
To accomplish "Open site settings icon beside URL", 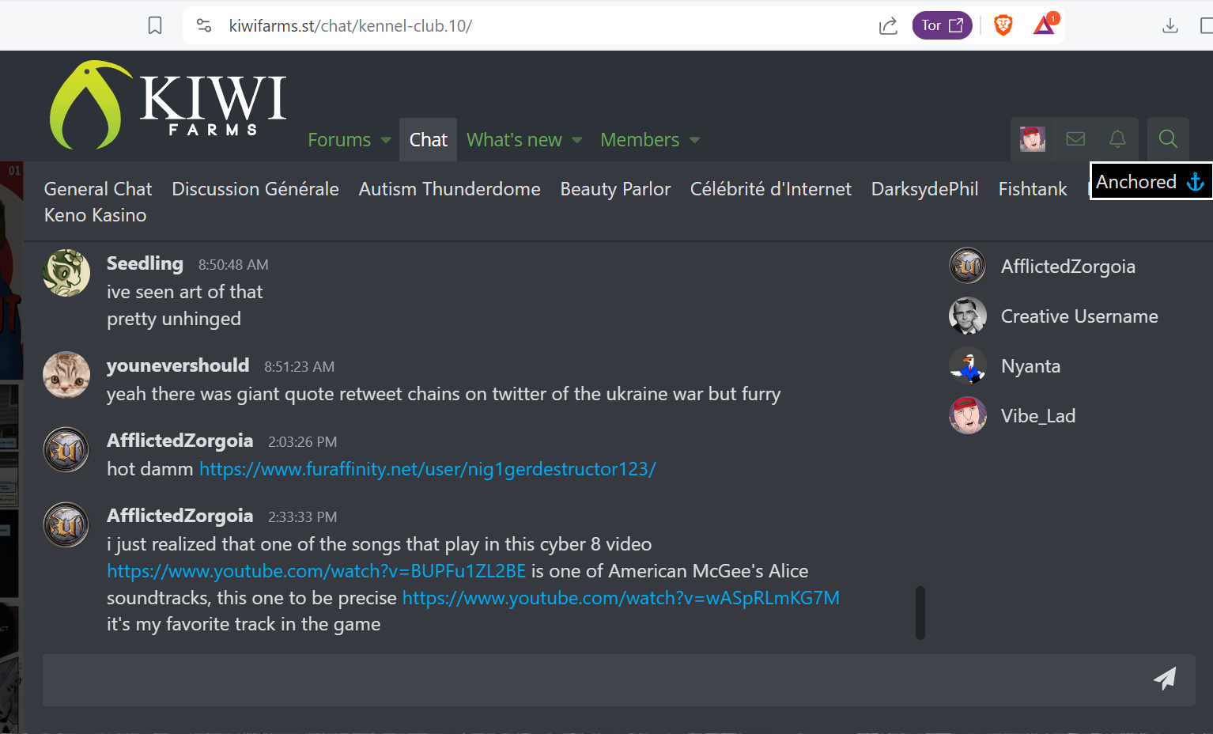I will click(x=204, y=25).
